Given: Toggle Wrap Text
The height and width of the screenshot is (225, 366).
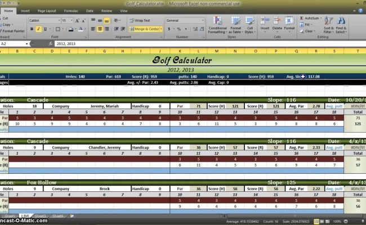Looking at the screenshot, I should click(140, 20).
